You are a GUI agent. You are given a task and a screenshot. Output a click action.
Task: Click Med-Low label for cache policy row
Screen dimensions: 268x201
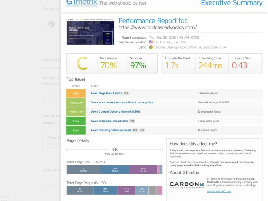[x=76, y=103]
